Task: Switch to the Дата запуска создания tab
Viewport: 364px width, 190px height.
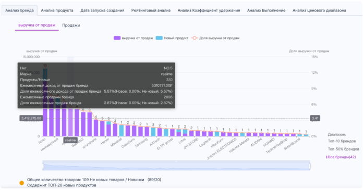Action: point(102,10)
